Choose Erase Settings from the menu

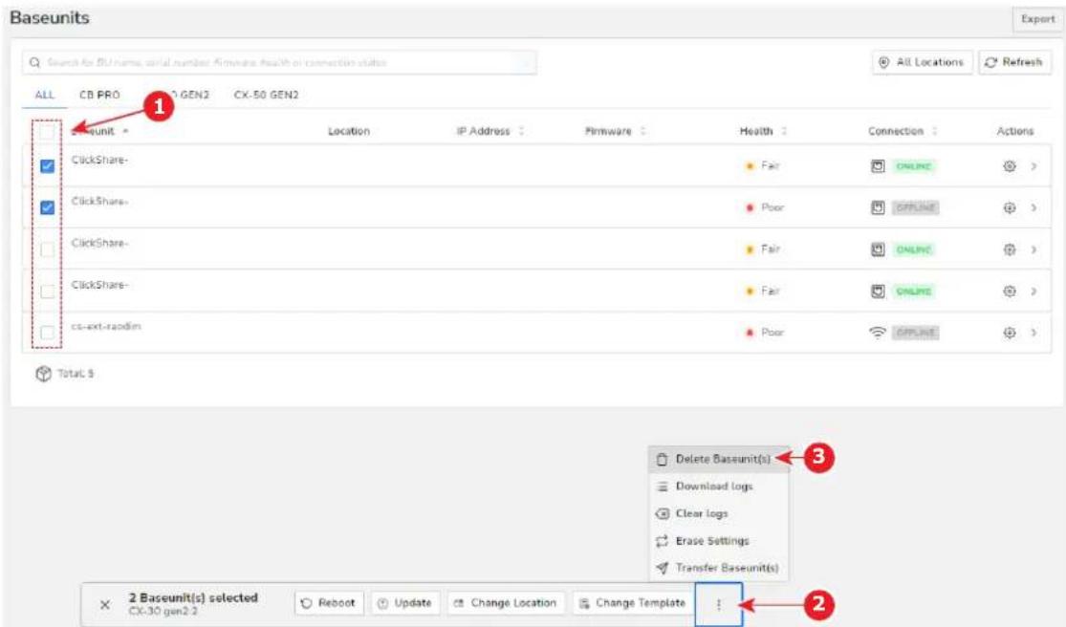pyautogui.click(x=719, y=541)
